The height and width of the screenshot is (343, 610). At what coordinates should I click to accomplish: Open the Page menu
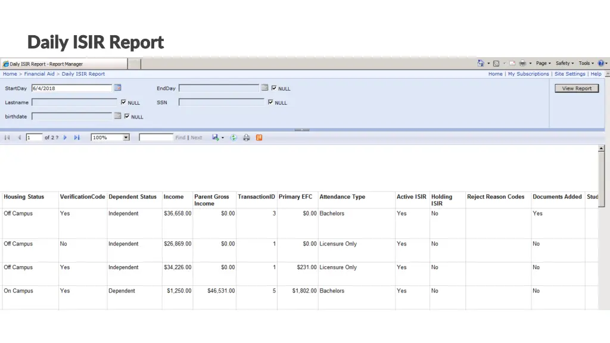pyautogui.click(x=543, y=63)
